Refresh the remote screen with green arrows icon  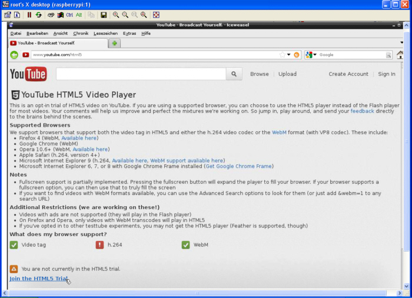point(39,15)
